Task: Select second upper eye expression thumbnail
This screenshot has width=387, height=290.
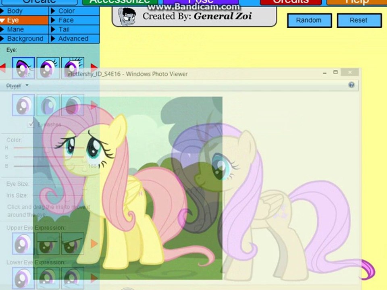Action: click(x=48, y=244)
